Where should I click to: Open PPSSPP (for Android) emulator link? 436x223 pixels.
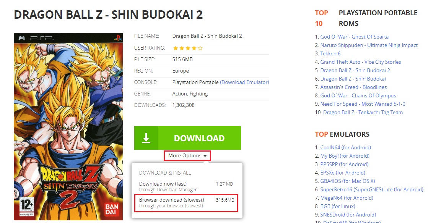[344, 165]
